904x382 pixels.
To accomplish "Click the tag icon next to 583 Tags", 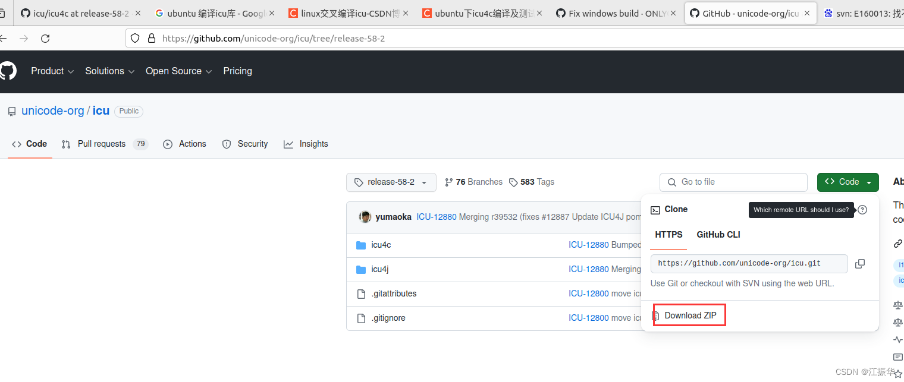I will coord(513,182).
